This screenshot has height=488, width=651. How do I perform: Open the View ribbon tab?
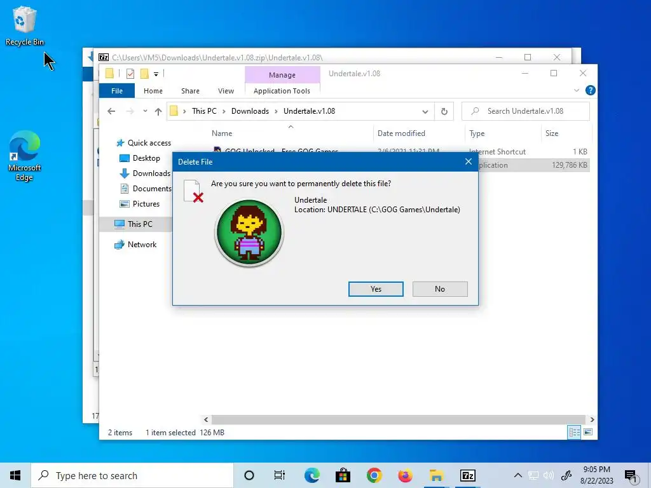(x=226, y=91)
